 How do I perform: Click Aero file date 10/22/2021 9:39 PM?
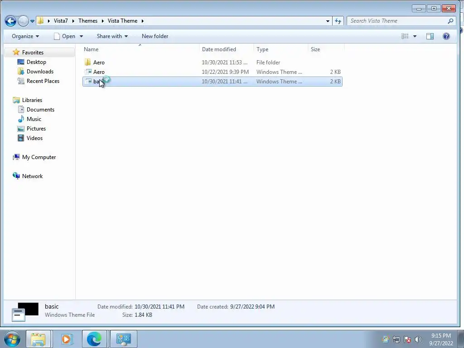click(x=225, y=72)
